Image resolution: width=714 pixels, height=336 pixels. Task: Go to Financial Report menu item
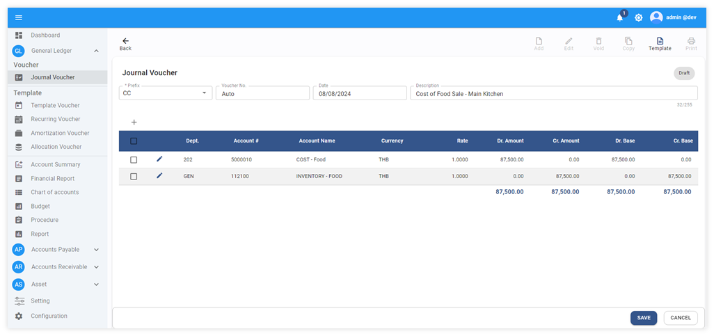(52, 179)
